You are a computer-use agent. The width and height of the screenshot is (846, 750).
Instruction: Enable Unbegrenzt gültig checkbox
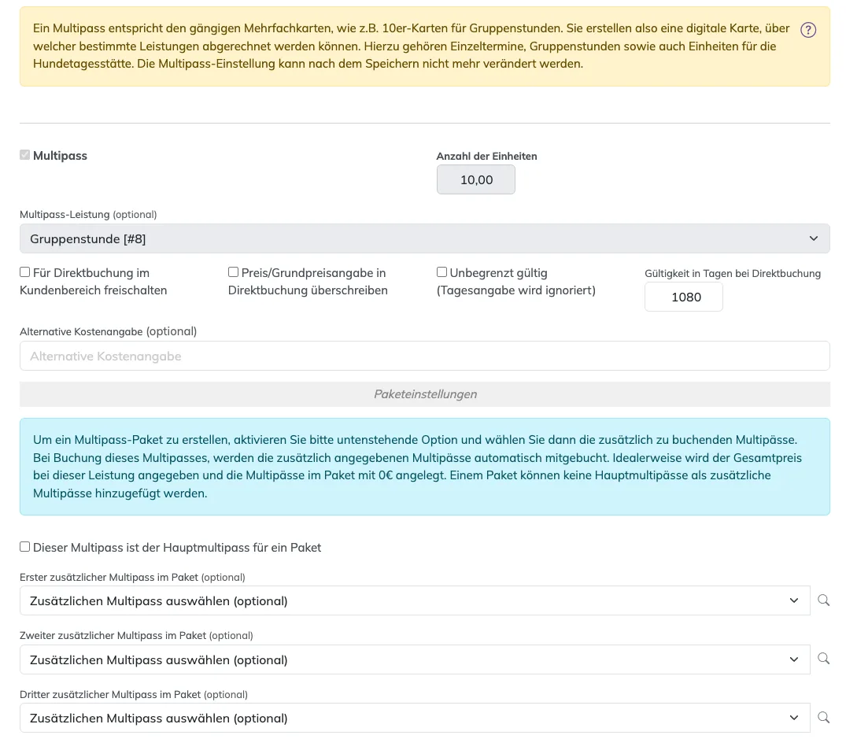tap(441, 272)
